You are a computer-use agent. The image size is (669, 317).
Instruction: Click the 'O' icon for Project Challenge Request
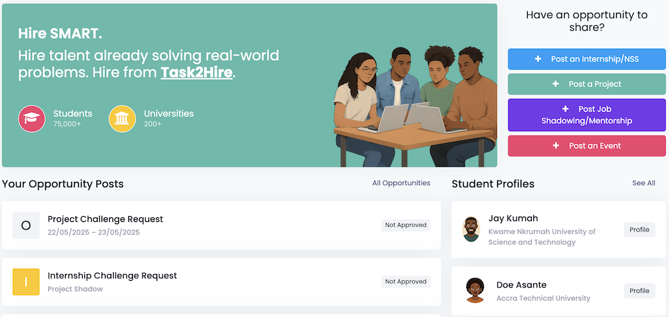[x=26, y=225]
